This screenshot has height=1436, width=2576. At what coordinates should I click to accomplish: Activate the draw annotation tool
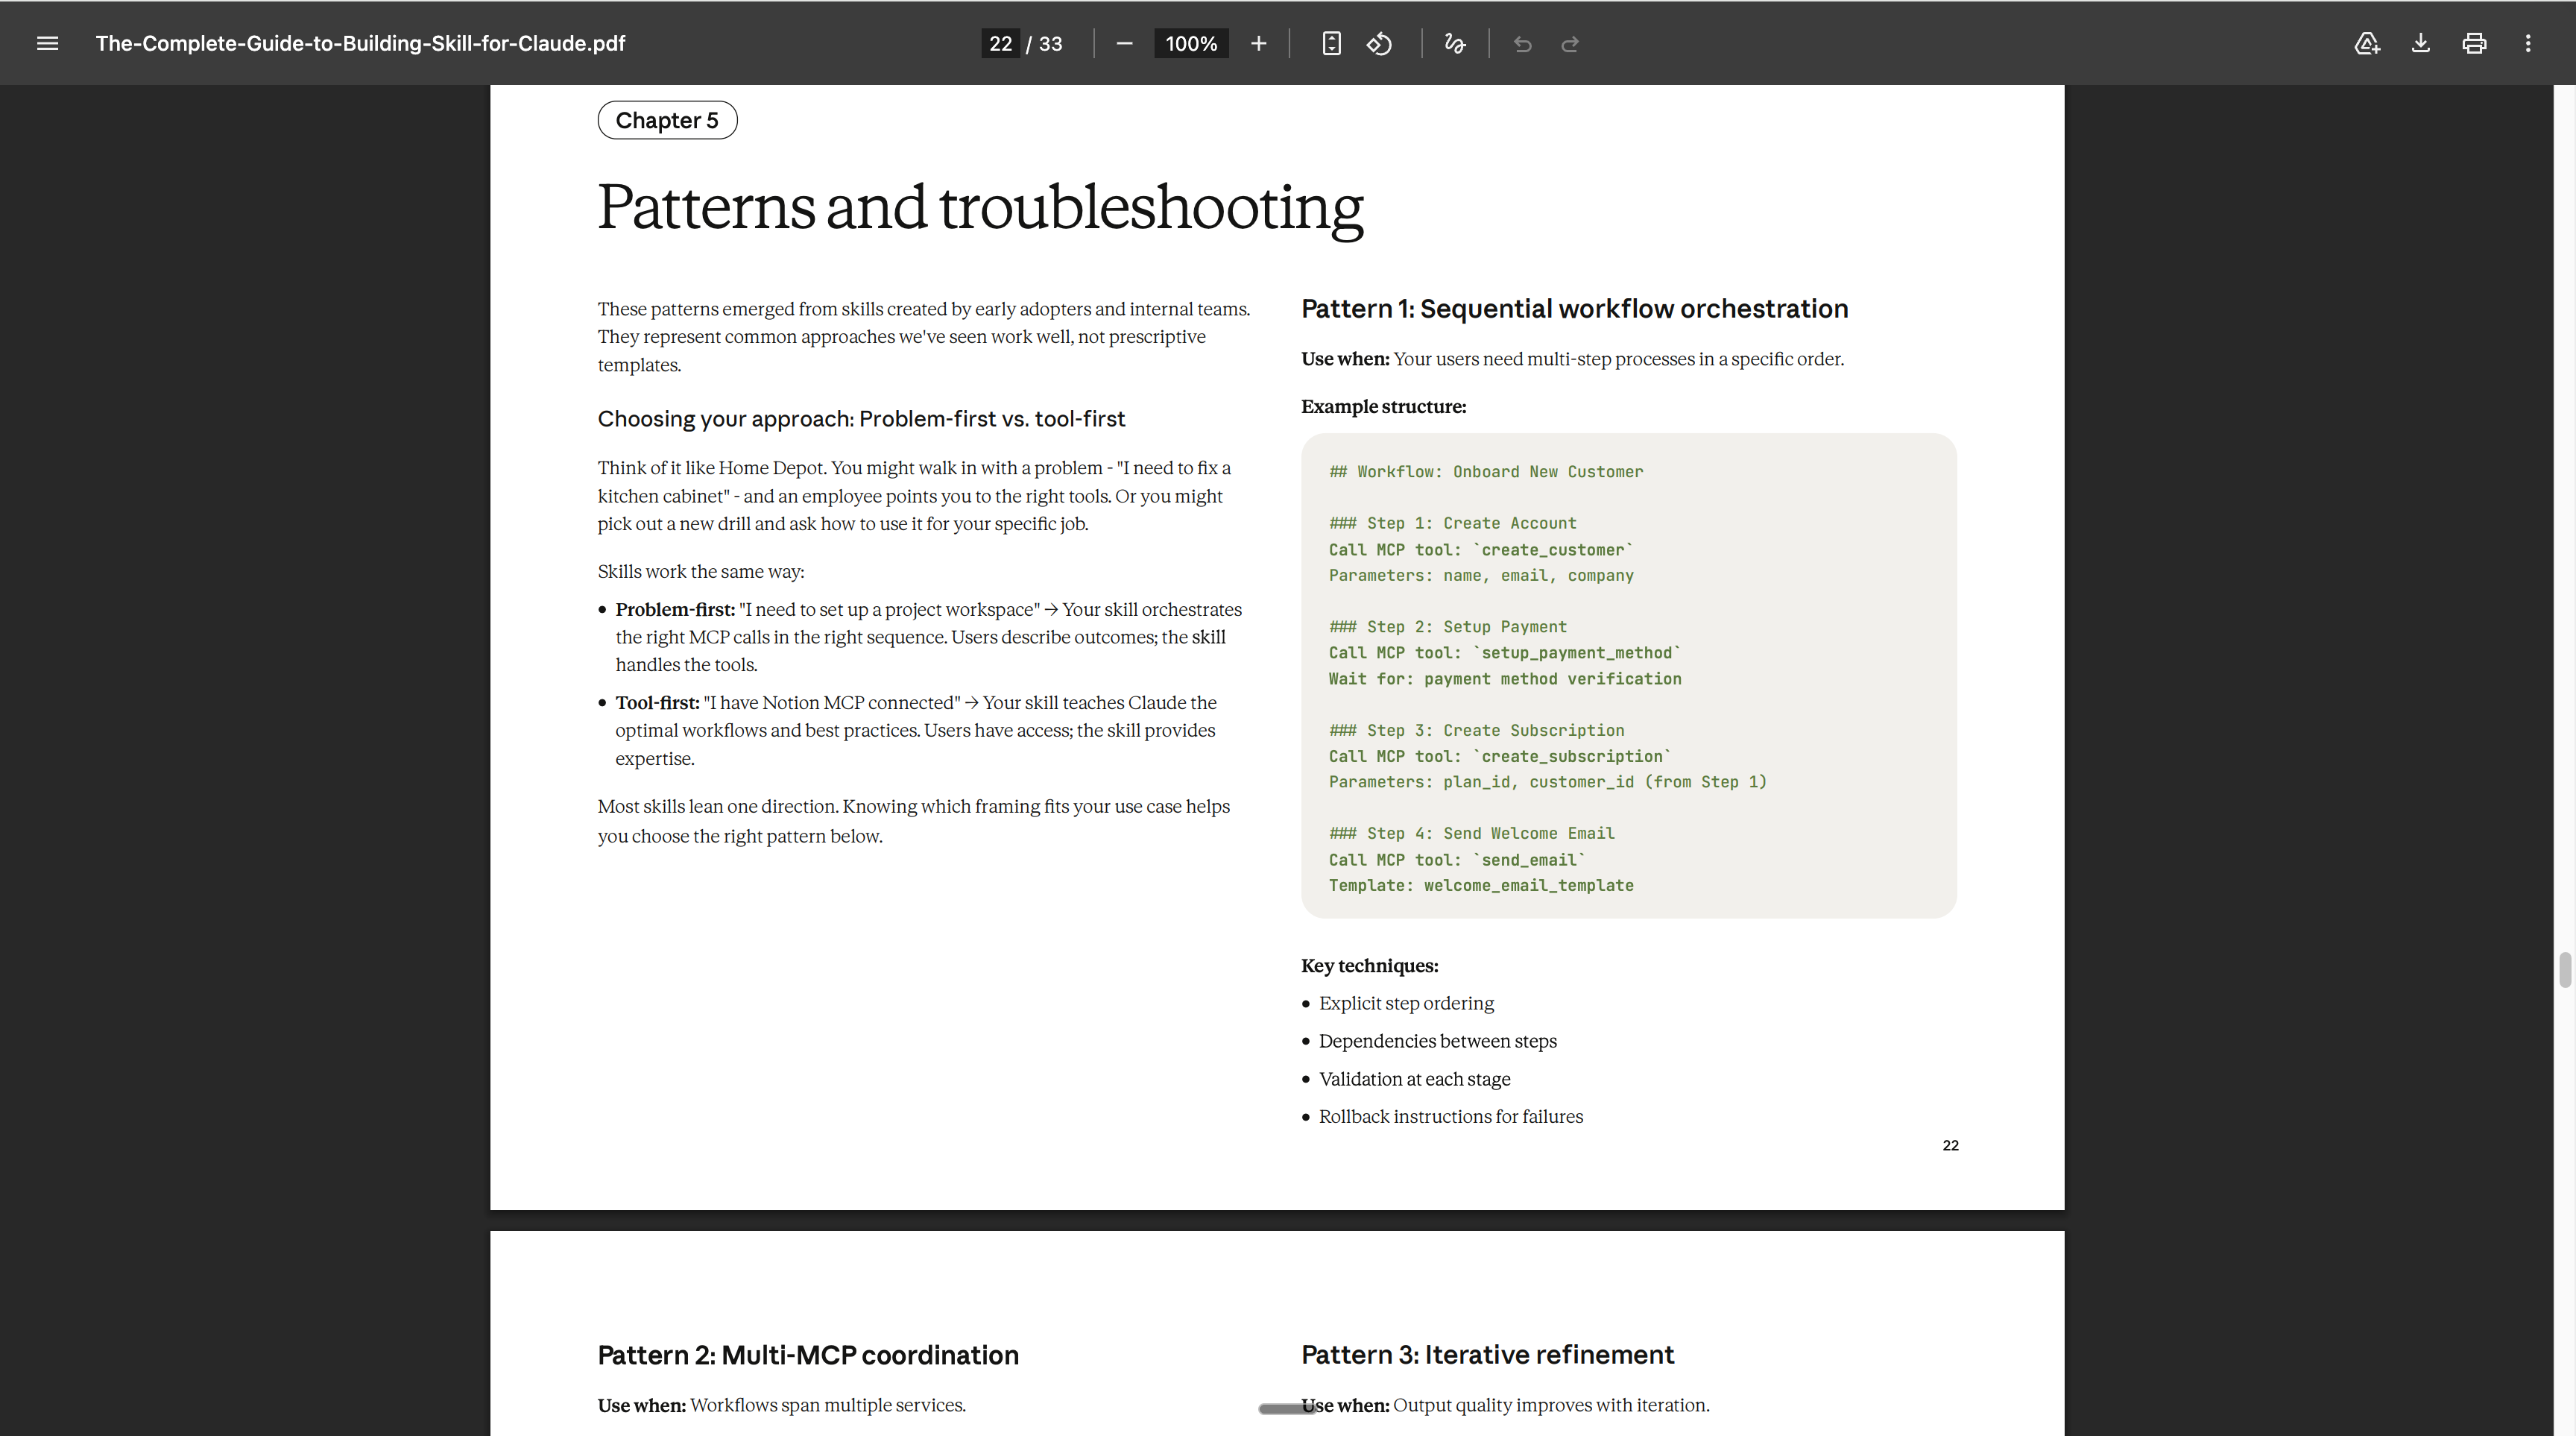[x=1455, y=43]
